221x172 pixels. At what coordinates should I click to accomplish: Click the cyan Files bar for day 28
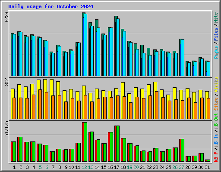coord(189,69)
